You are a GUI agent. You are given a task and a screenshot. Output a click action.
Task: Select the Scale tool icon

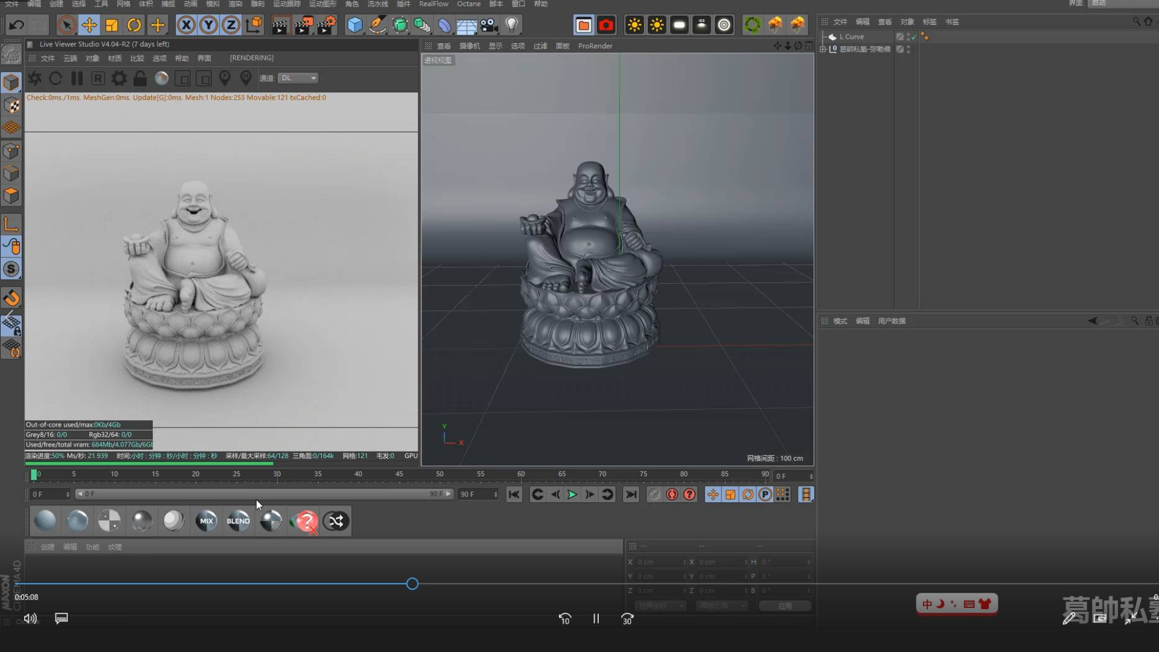(x=112, y=25)
